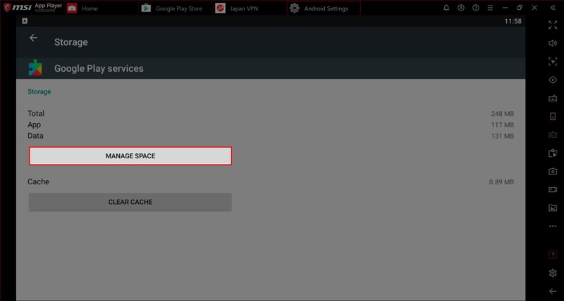Toggle the eye icon in sidebar
Viewport: 564px width, 301px height.
point(553,80)
